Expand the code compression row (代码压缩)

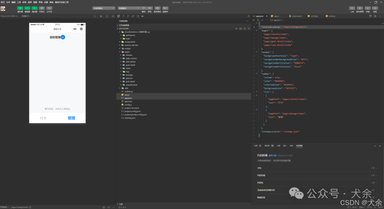point(317,176)
